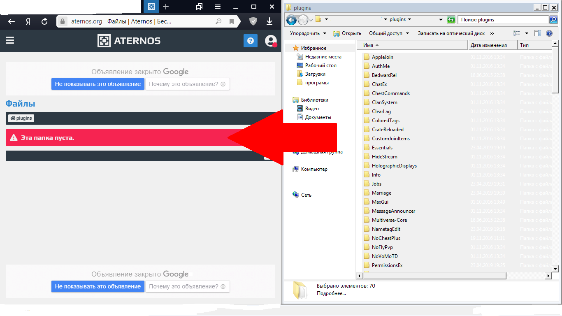The height and width of the screenshot is (316, 562).
Task: Click the bookmark icon in address bar
Action: (x=232, y=21)
